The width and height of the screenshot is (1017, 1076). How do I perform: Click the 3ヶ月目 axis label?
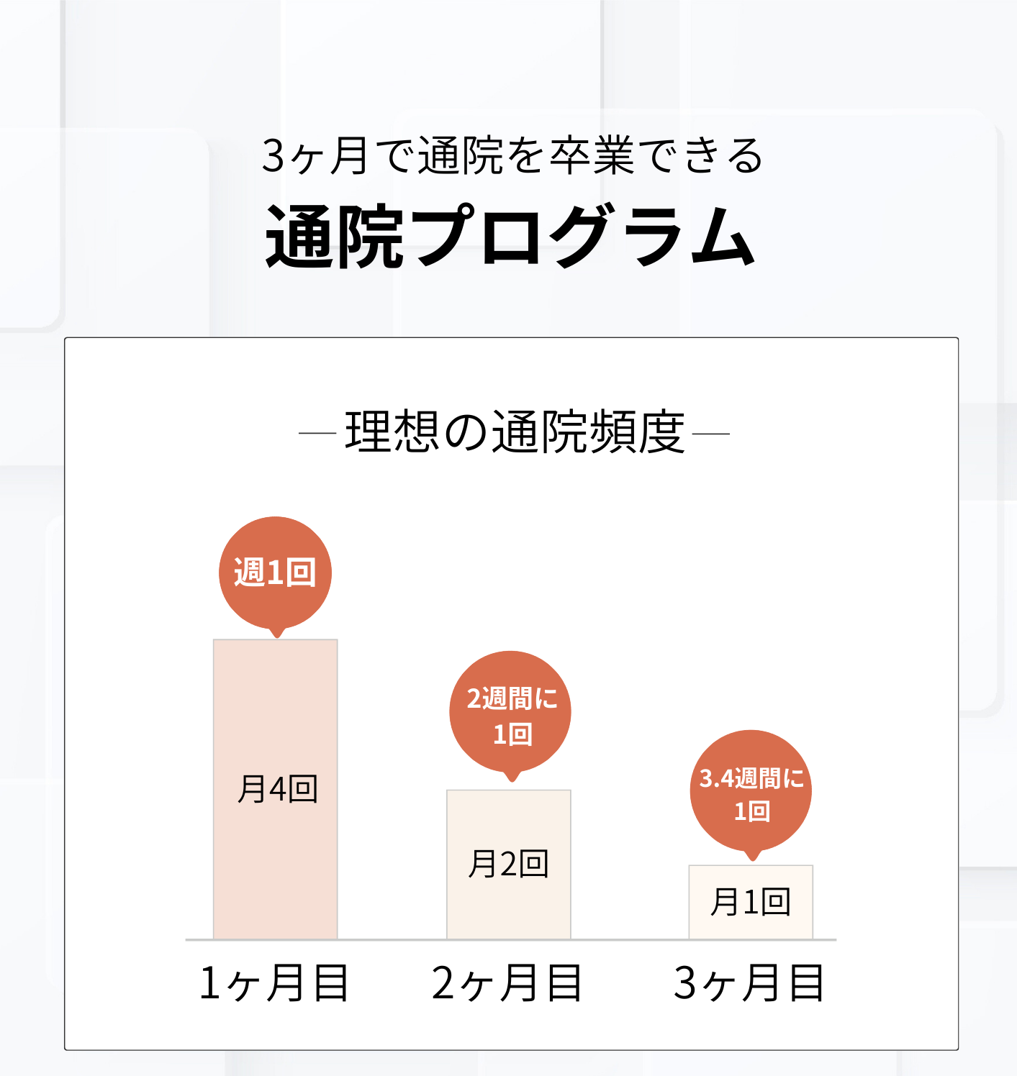749,983
